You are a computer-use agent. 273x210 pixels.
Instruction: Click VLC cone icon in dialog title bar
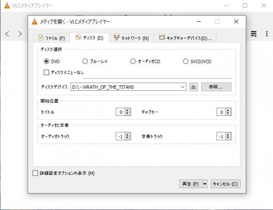(34, 21)
